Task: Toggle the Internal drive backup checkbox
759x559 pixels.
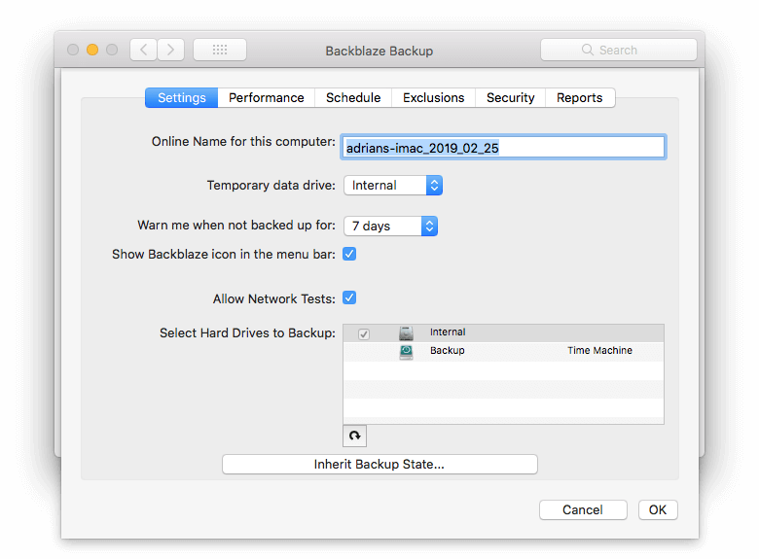Action: tap(364, 333)
